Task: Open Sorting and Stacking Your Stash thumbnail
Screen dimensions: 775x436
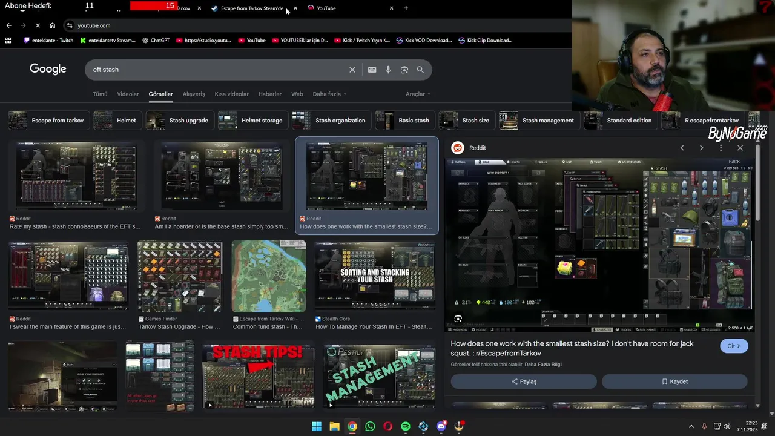Action: click(x=375, y=276)
